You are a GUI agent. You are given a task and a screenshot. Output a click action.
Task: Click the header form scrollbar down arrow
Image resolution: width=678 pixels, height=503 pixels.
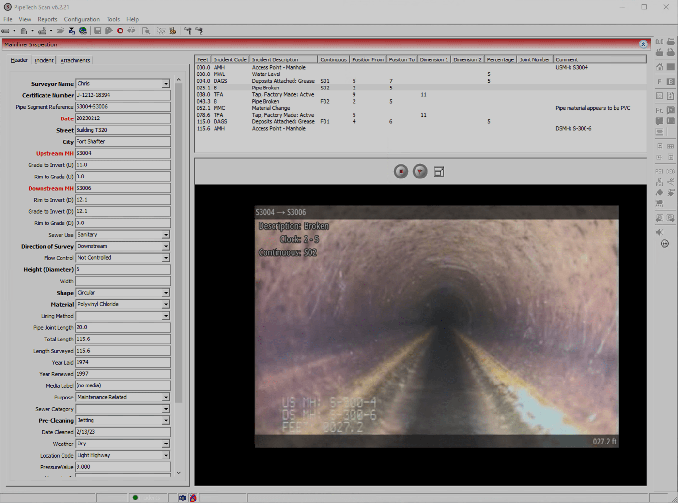[x=179, y=473]
